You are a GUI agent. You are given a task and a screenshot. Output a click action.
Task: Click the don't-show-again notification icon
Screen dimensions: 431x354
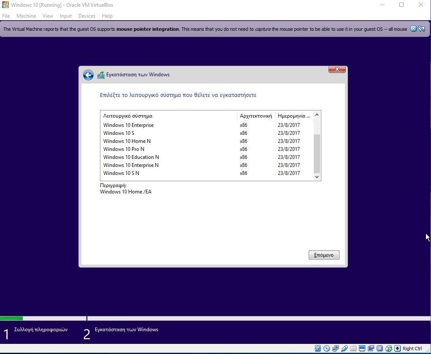(x=422, y=29)
